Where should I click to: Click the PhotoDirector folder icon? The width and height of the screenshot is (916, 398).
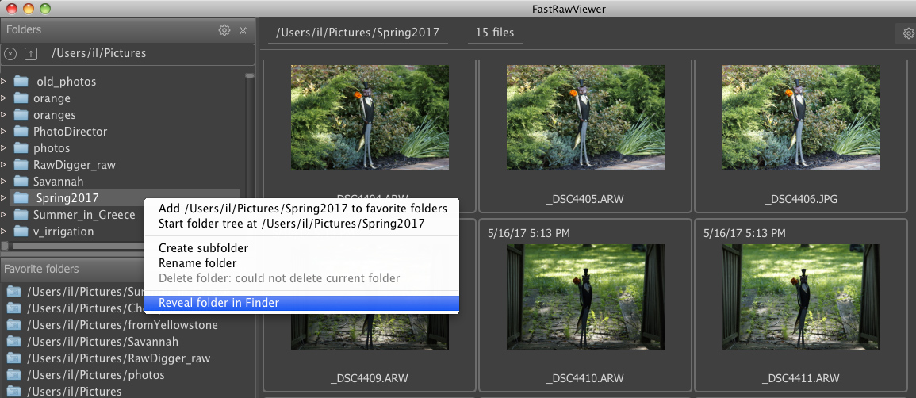coord(21,132)
